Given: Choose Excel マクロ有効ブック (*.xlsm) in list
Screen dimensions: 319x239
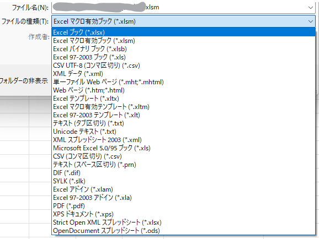Looking at the screenshot, I should pyautogui.click(x=183, y=41).
